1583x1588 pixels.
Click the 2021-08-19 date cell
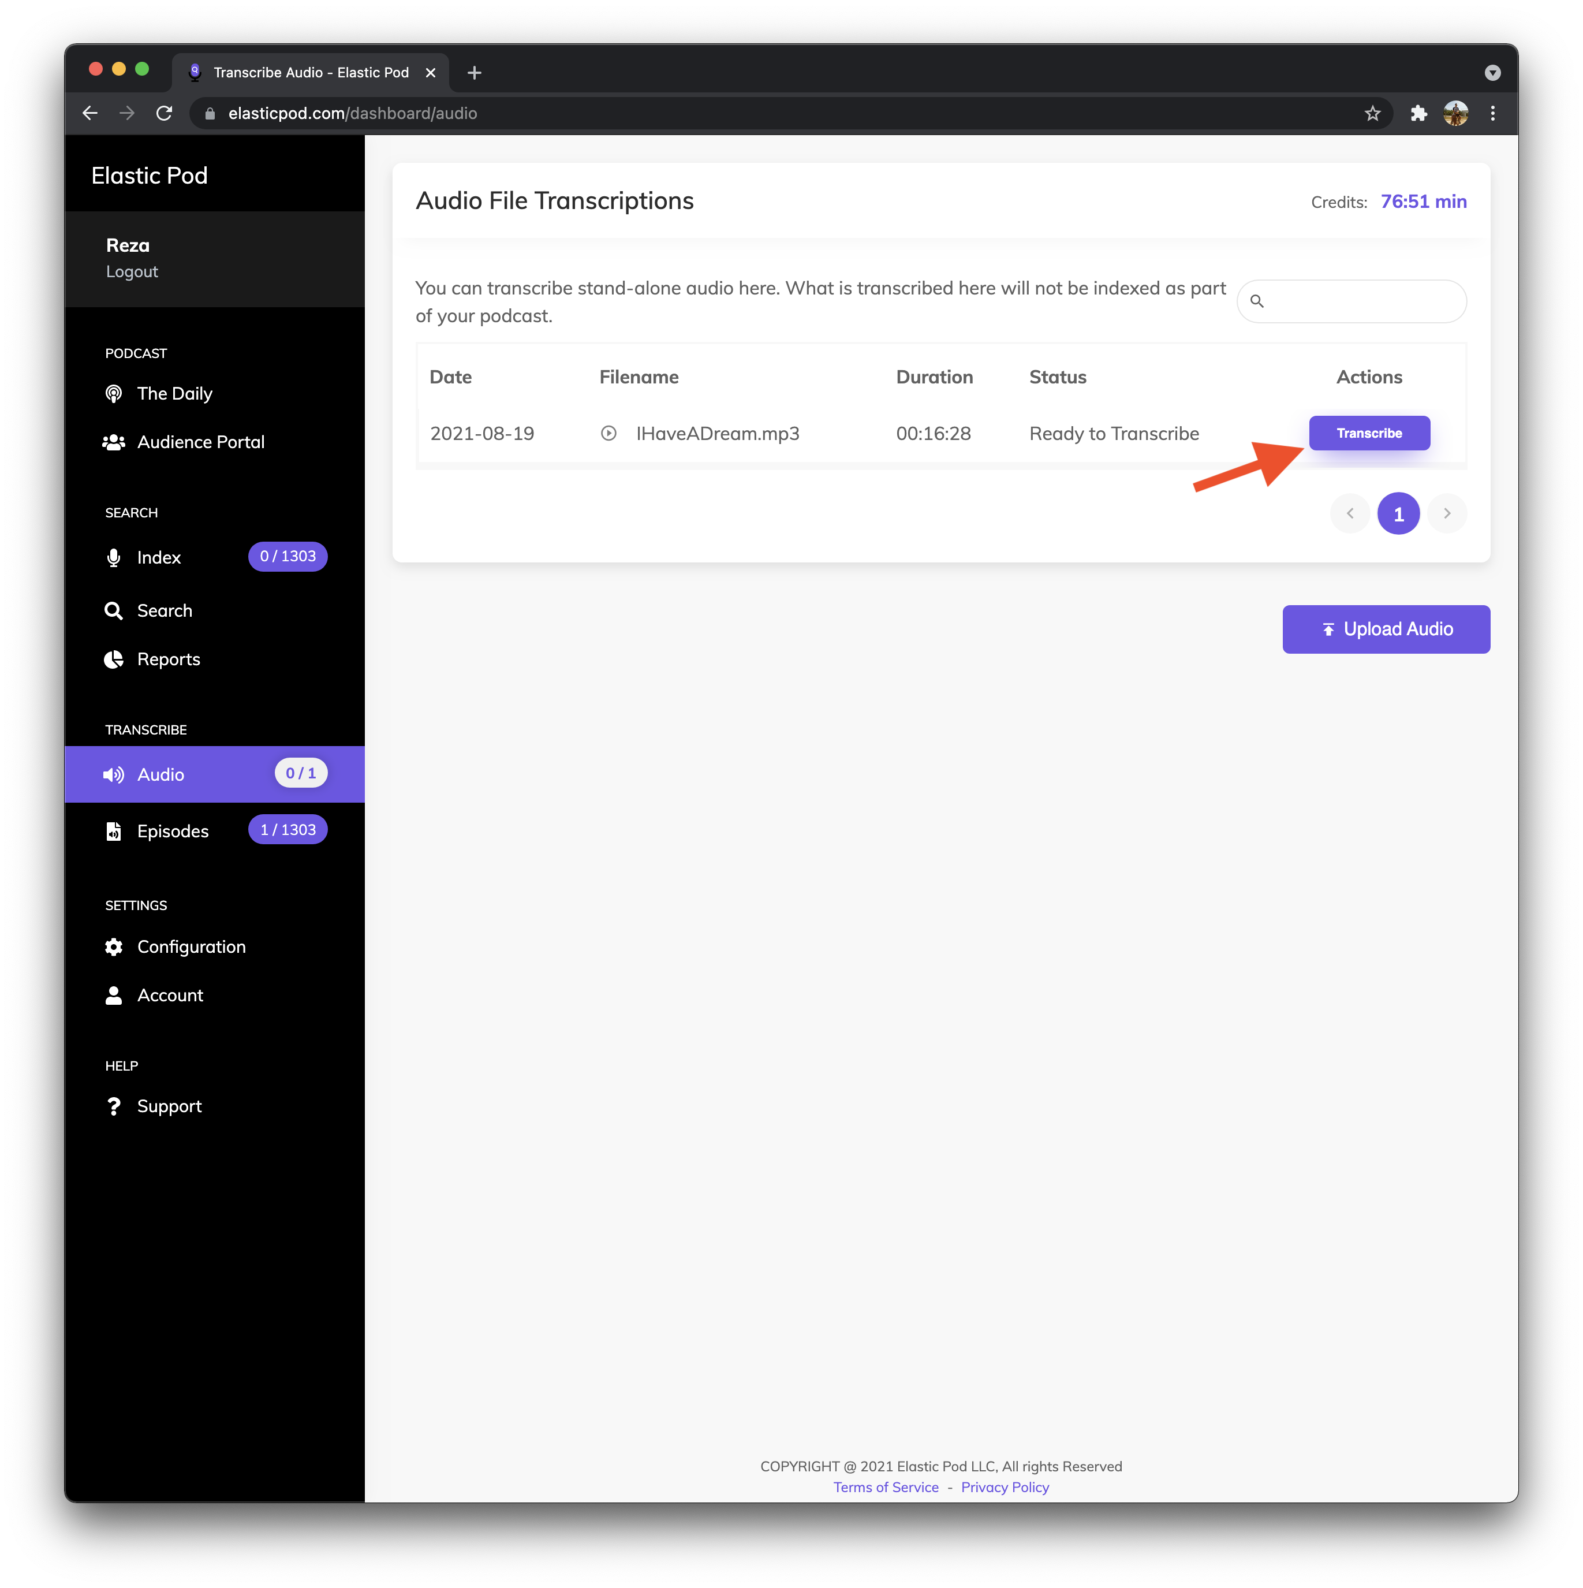click(483, 433)
